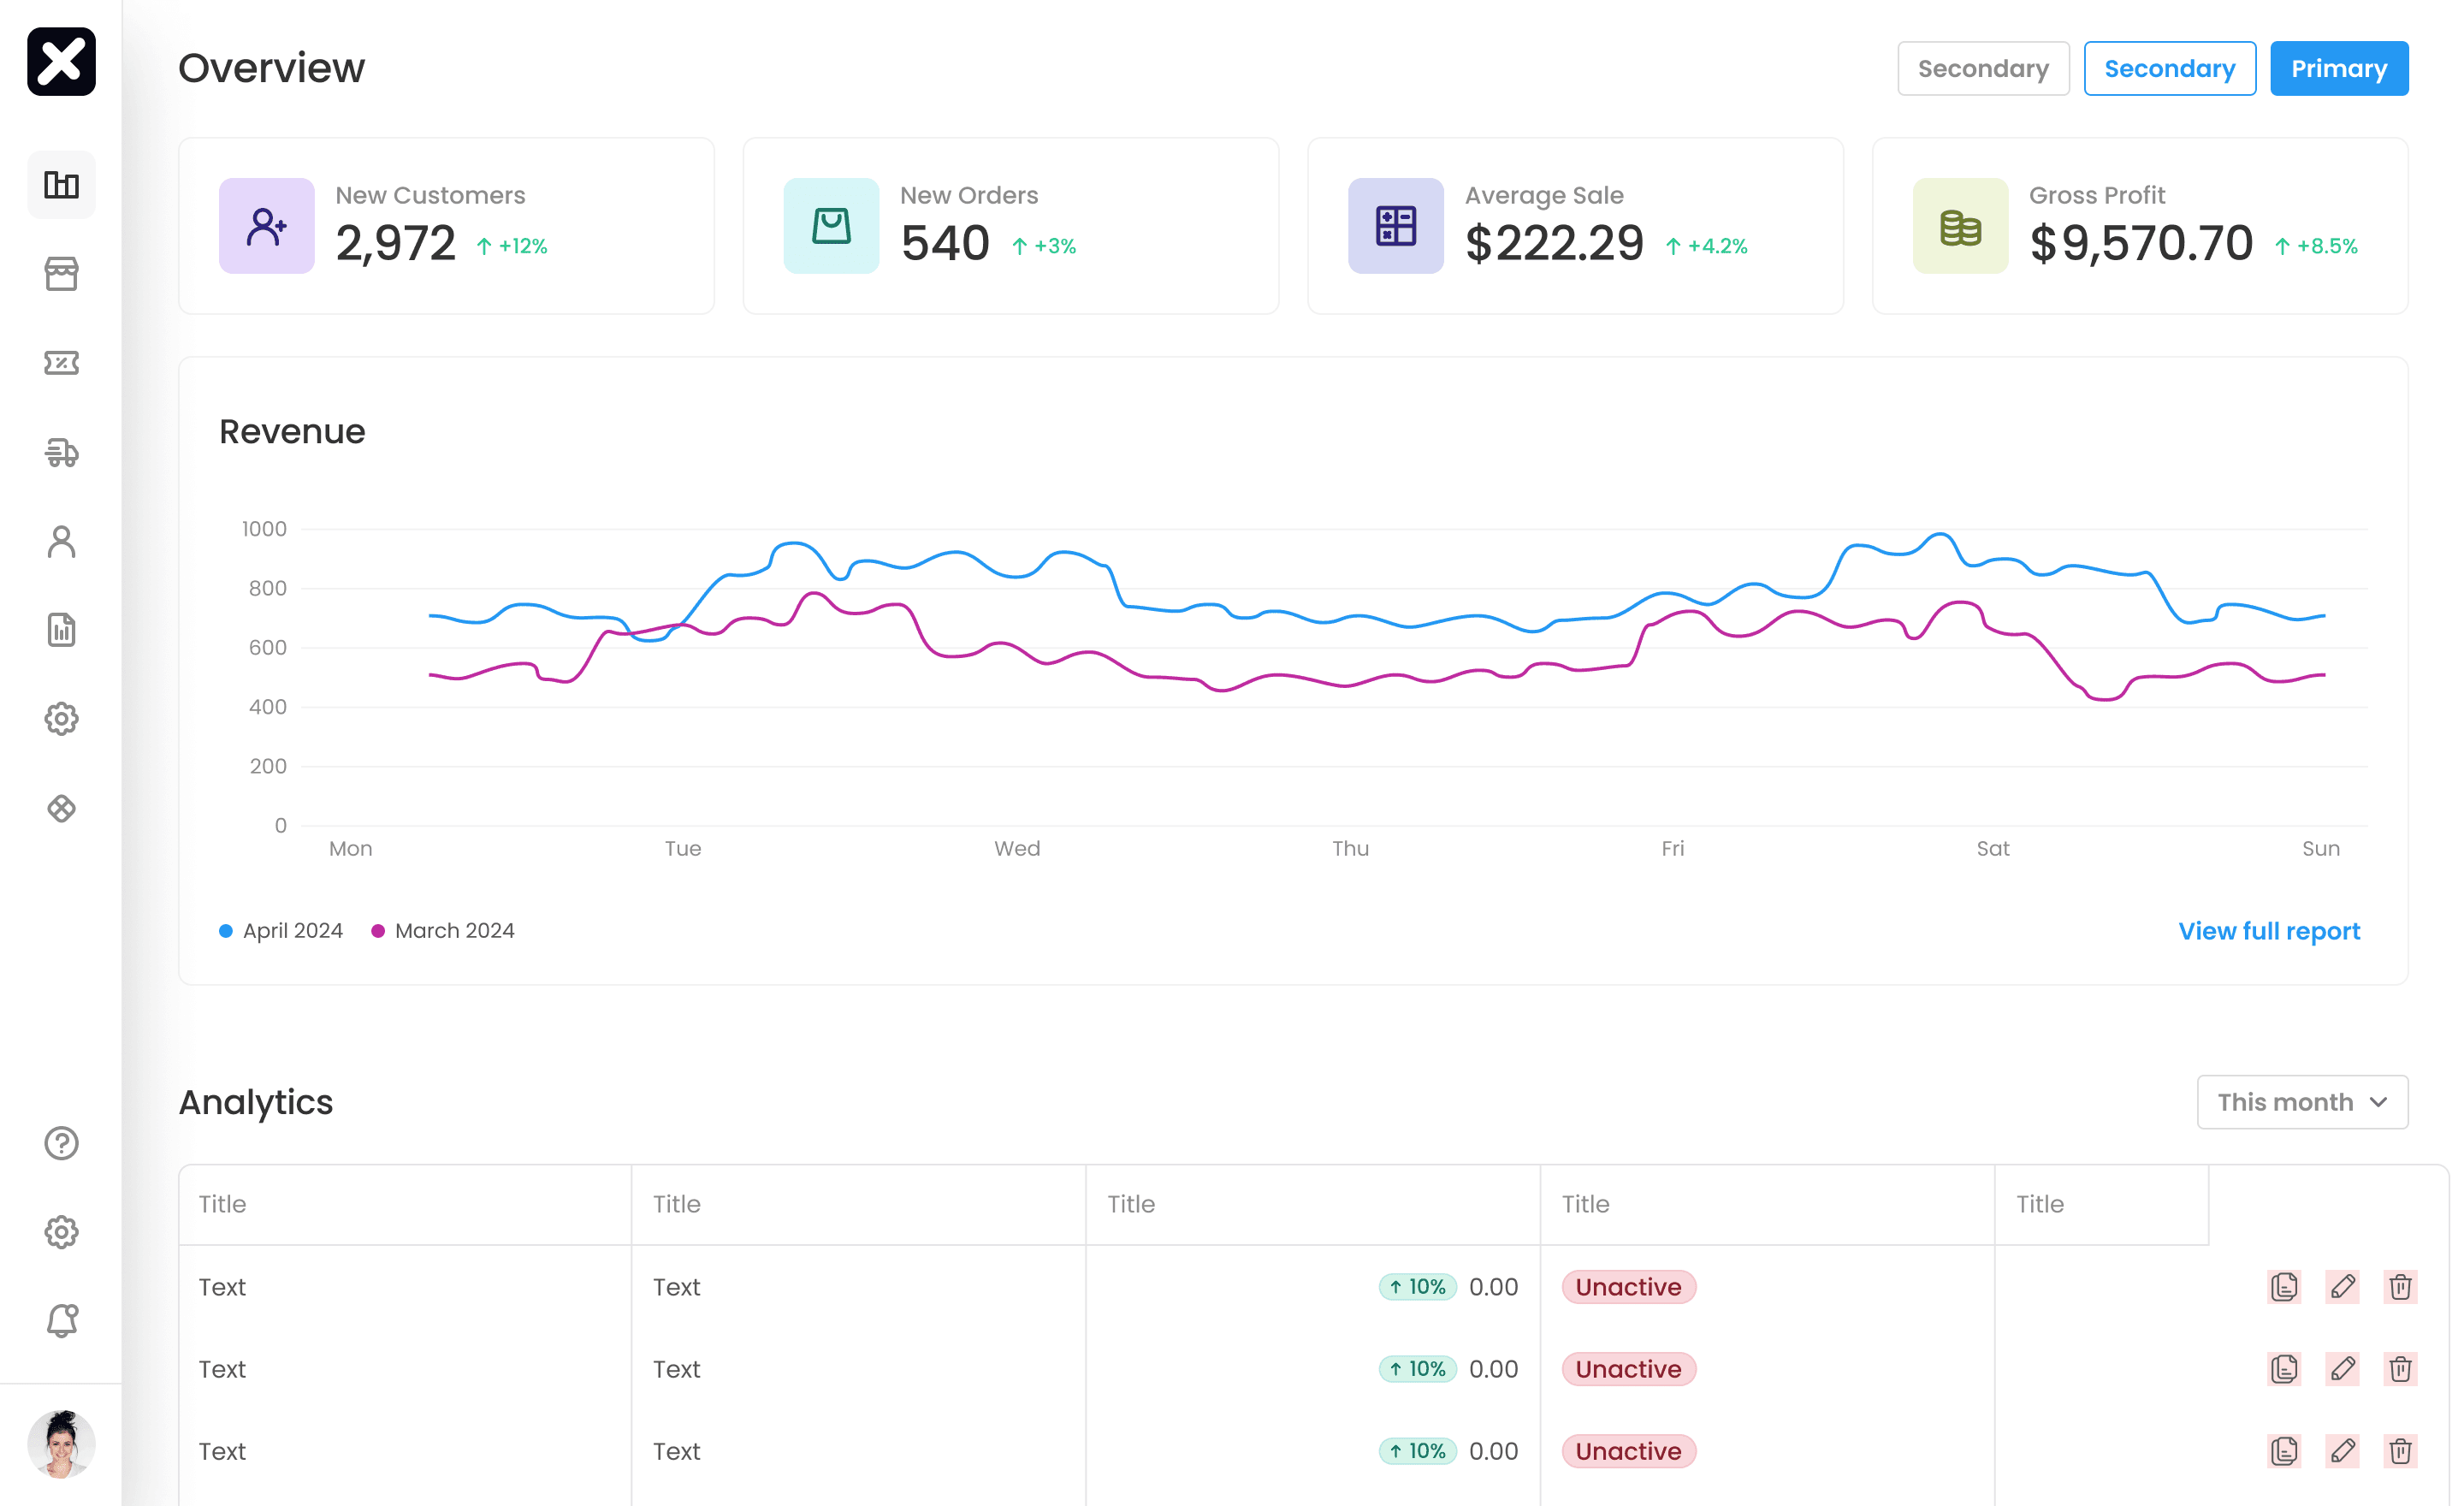This screenshot has width=2464, height=1506.
Task: Select the $9,570.70 Gross Profit value
Action: click(2141, 244)
